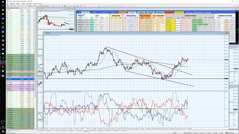Open the Visualizza menu
This screenshot has height=134, width=239.
tap(12, 4)
